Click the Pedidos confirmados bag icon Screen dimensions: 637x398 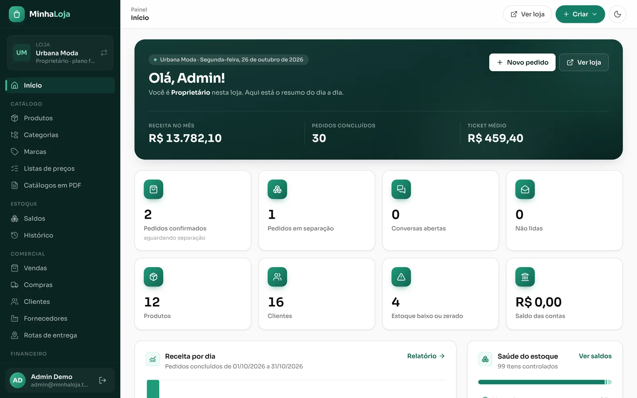153,189
